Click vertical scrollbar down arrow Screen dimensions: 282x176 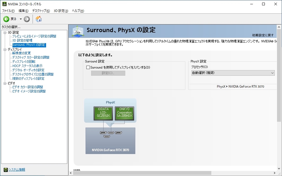tap(279, 169)
